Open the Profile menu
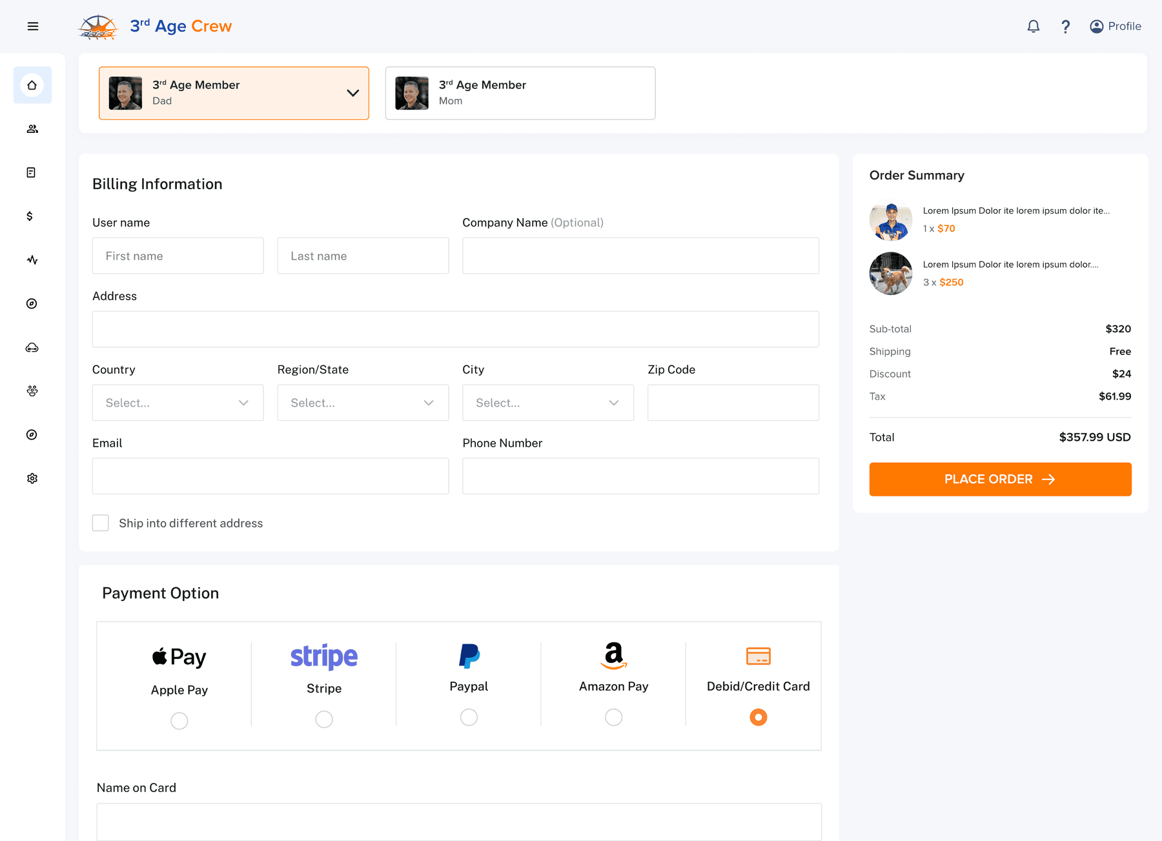Screen dimensions: 1162x841 1116,26
